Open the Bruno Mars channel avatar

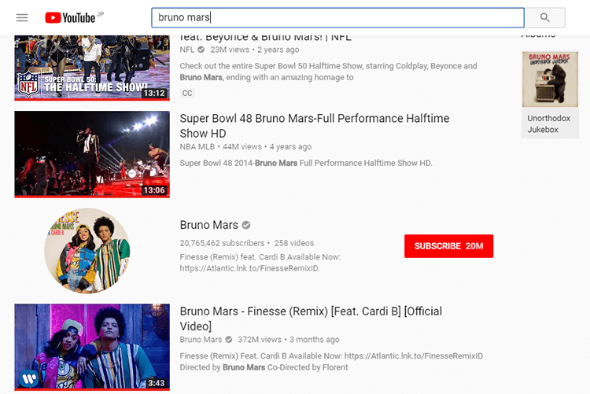87,251
